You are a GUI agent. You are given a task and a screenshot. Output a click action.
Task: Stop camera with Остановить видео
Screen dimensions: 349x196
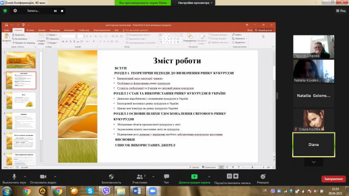(43, 179)
